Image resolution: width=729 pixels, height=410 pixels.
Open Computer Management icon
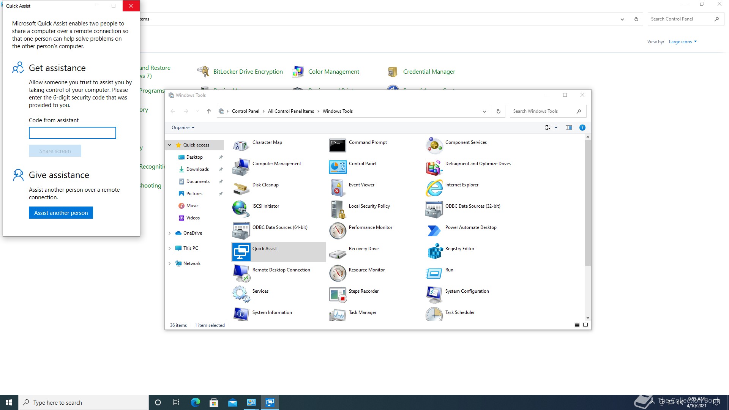(x=241, y=167)
